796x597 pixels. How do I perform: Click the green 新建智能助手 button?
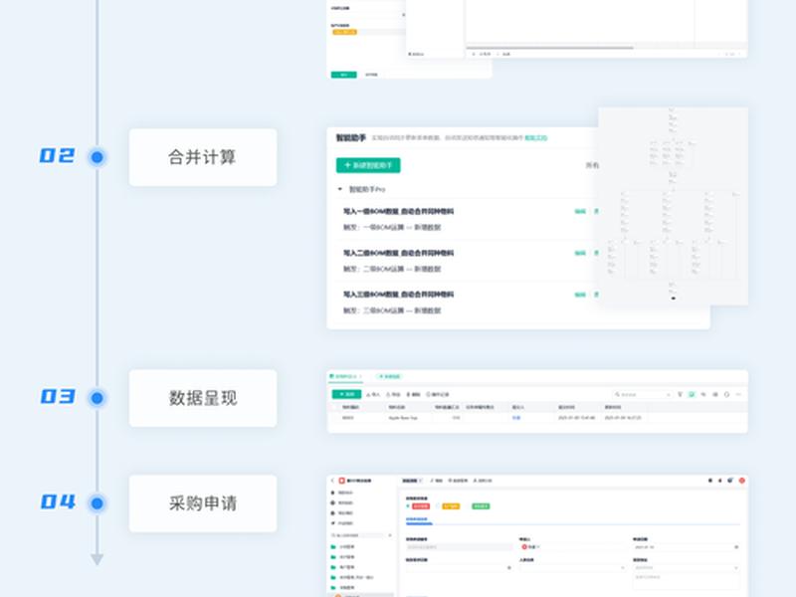tap(368, 165)
